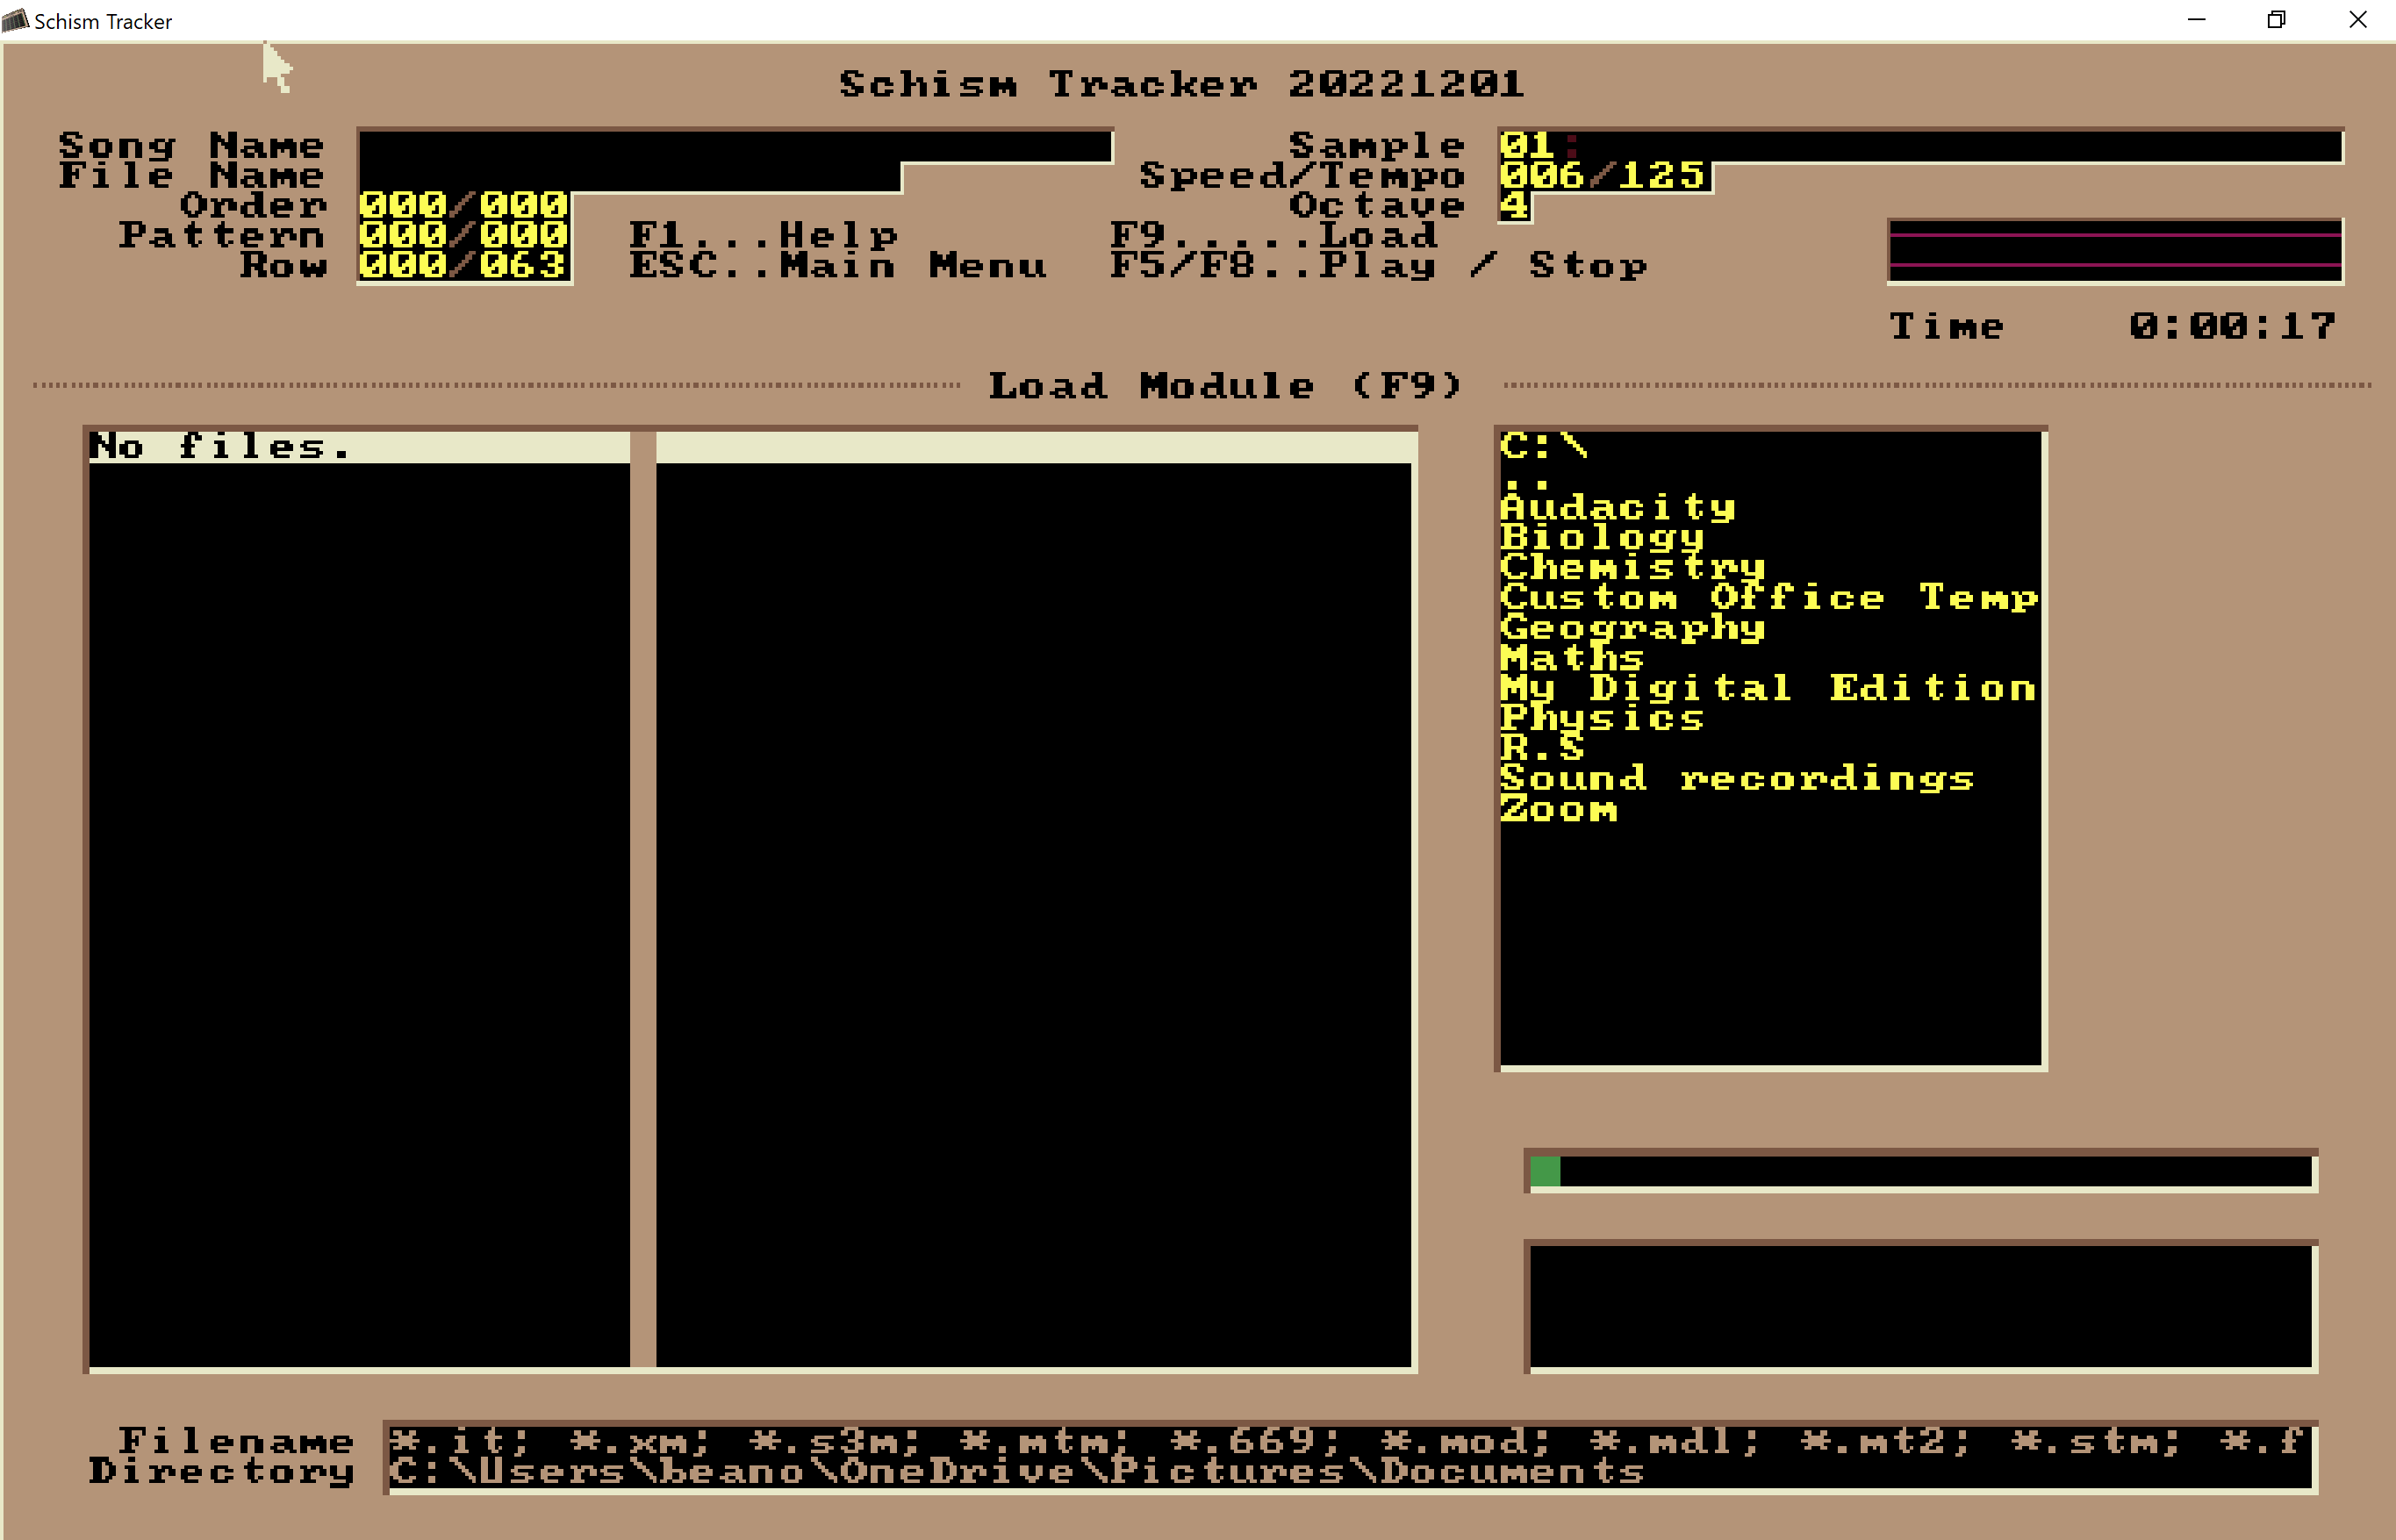The height and width of the screenshot is (1540, 2396).
Task: Click the green progress bar indicator
Action: [x=1545, y=1172]
